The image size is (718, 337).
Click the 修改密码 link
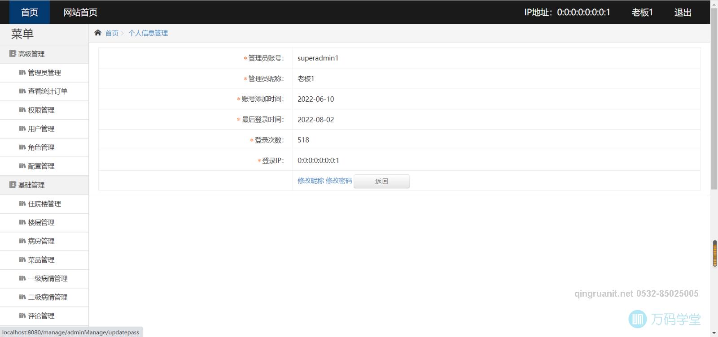click(x=339, y=181)
